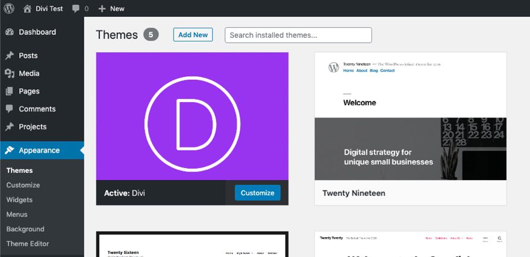The image size is (530, 257).
Task: Open Projects in the sidebar menu
Action: (x=33, y=127)
